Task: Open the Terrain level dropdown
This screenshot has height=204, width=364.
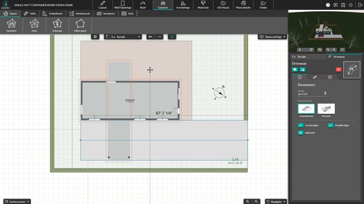Action: (125, 37)
